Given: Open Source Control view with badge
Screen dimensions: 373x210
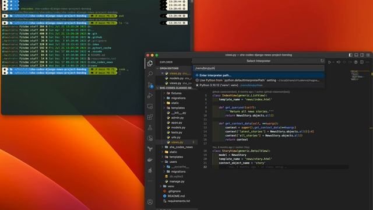Looking at the screenshot, I should (x=150, y=85).
